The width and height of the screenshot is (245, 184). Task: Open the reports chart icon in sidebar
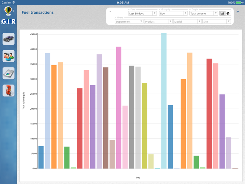pos(9,73)
